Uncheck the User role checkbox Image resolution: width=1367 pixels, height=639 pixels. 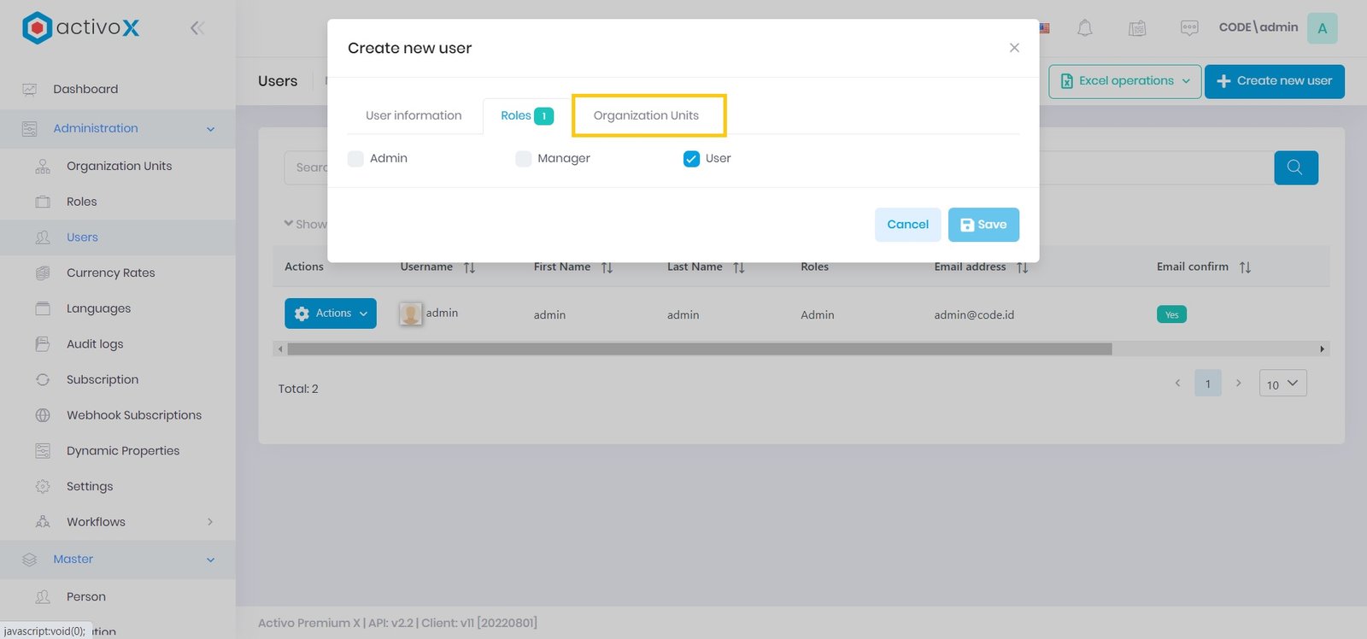(691, 159)
